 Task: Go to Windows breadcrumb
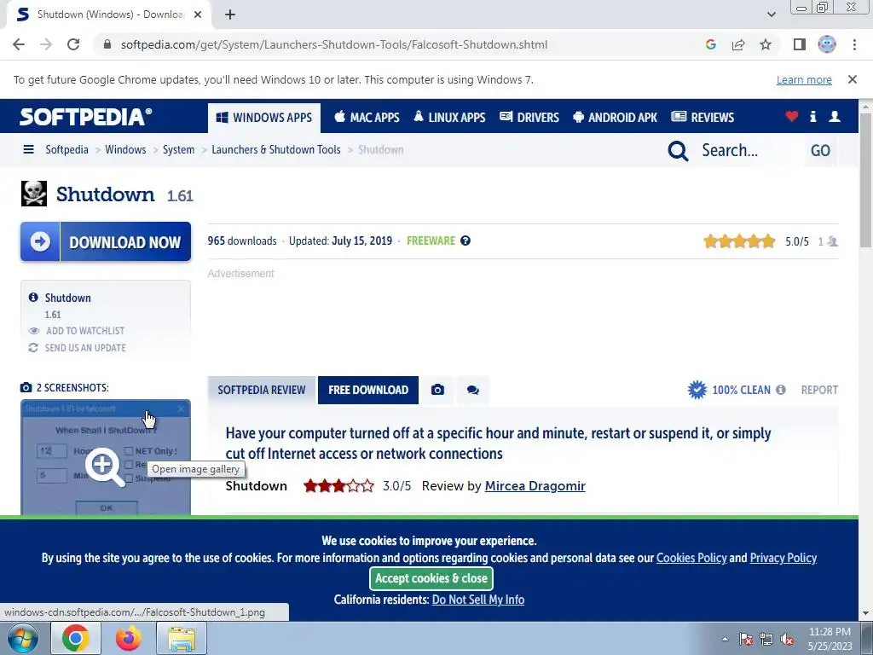(125, 149)
